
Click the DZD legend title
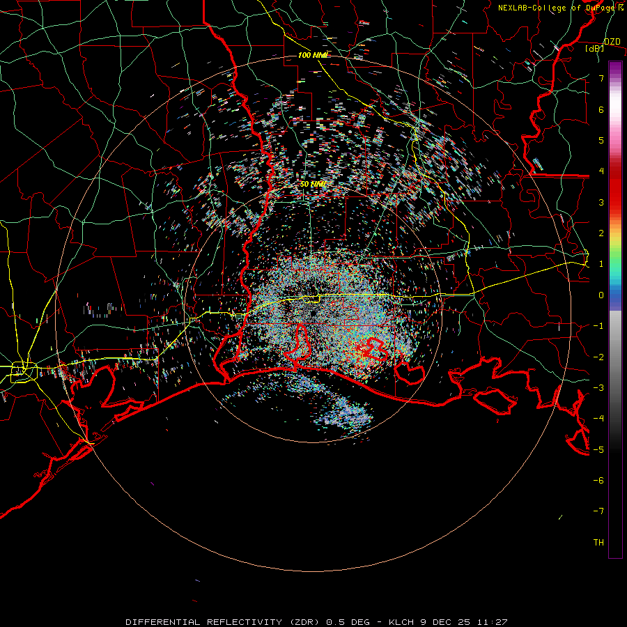coord(612,41)
